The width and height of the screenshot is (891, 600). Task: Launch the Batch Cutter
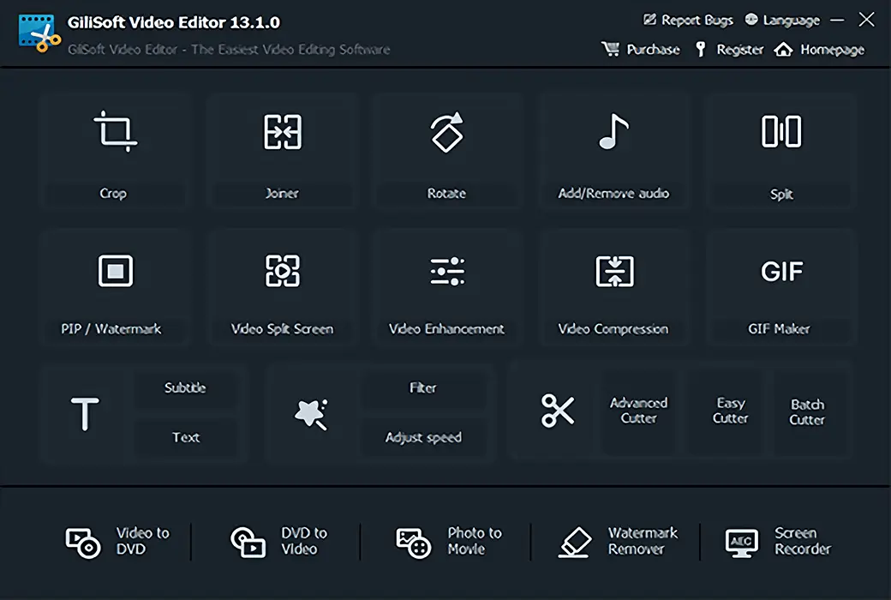[x=807, y=411]
